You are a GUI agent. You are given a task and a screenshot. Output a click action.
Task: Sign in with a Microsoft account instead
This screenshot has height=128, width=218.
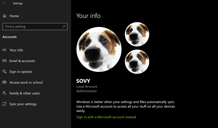coord(106,117)
